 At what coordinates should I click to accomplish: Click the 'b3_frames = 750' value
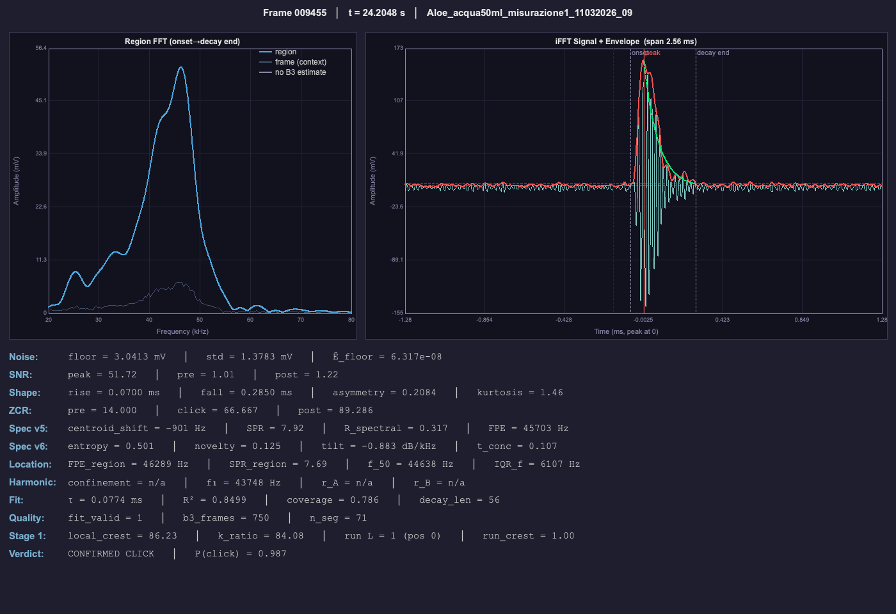click(x=226, y=518)
